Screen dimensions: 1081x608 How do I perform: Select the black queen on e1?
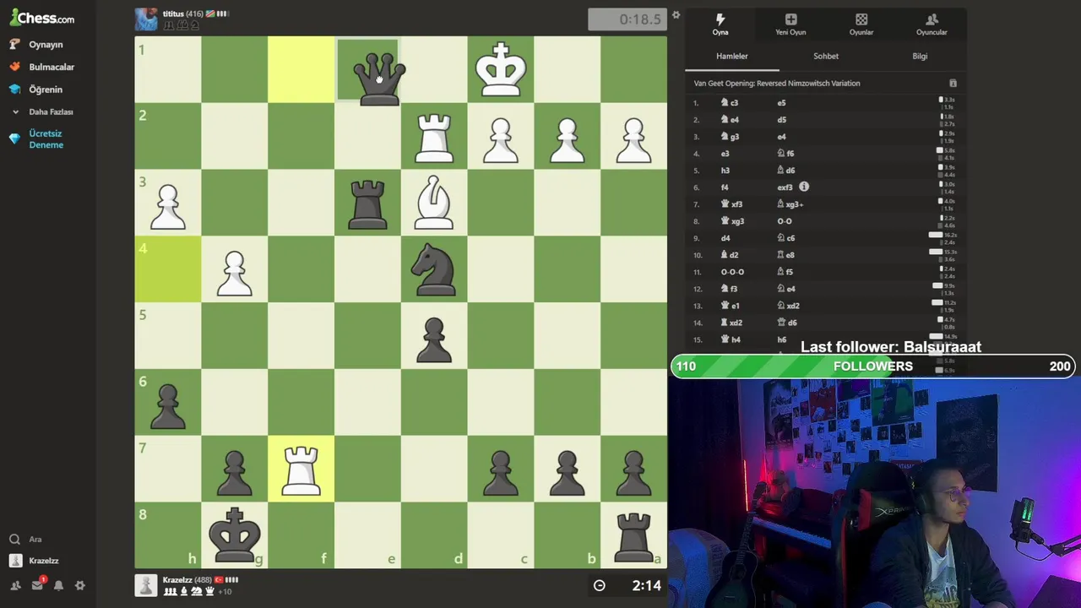coord(378,78)
